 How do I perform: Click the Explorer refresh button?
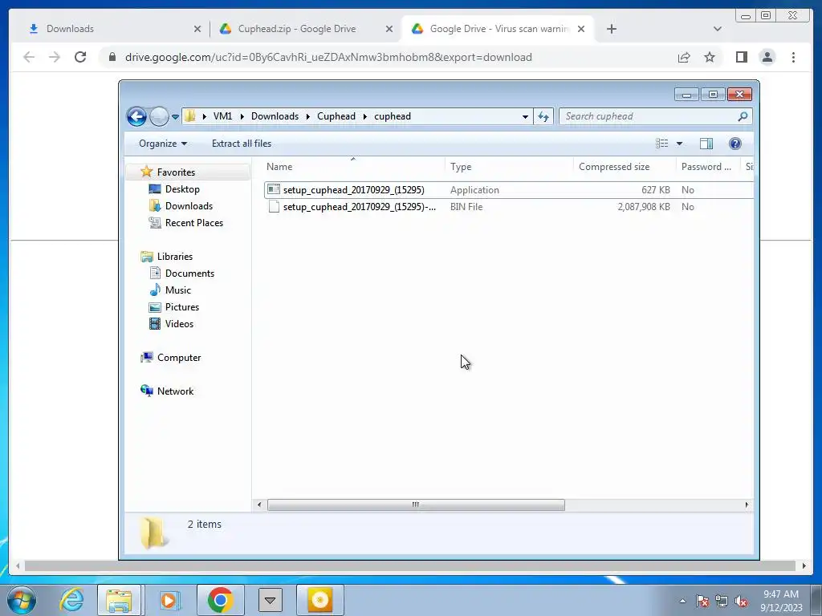click(543, 117)
